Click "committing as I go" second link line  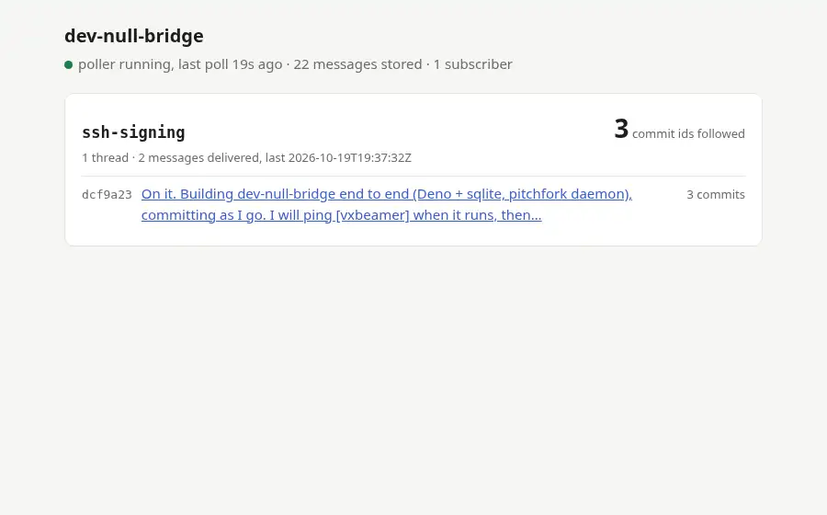coord(341,215)
